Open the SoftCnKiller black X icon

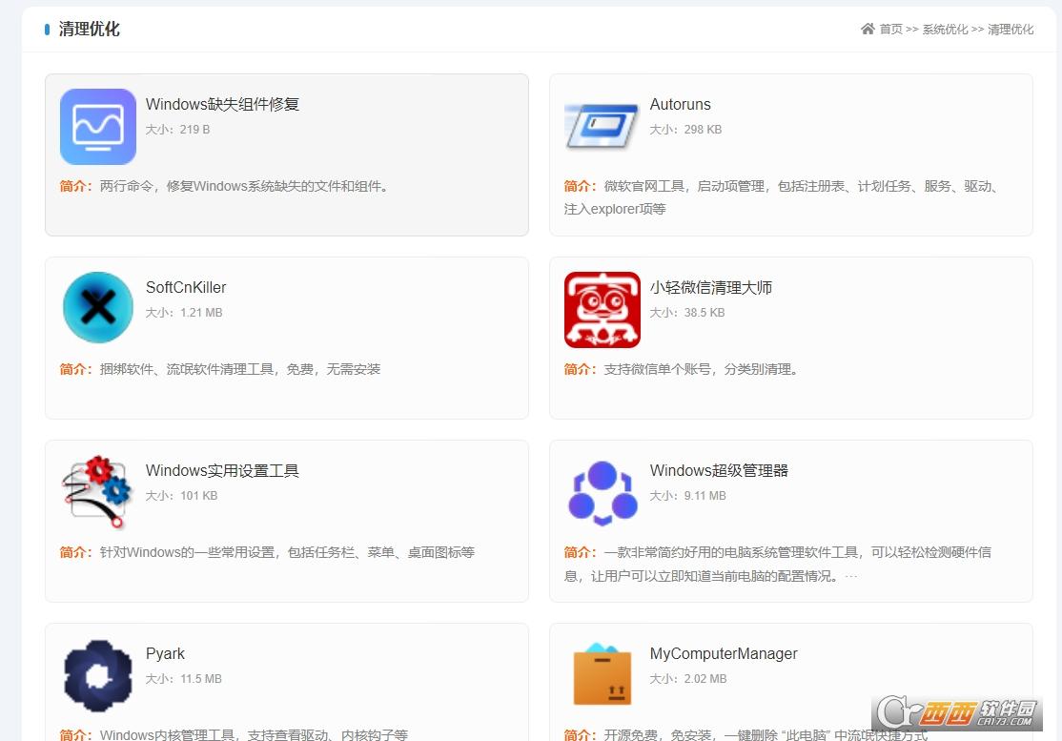point(98,307)
